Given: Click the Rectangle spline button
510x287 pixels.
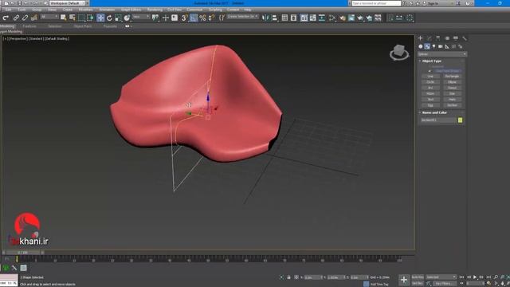Looking at the screenshot, I should 452,77.
